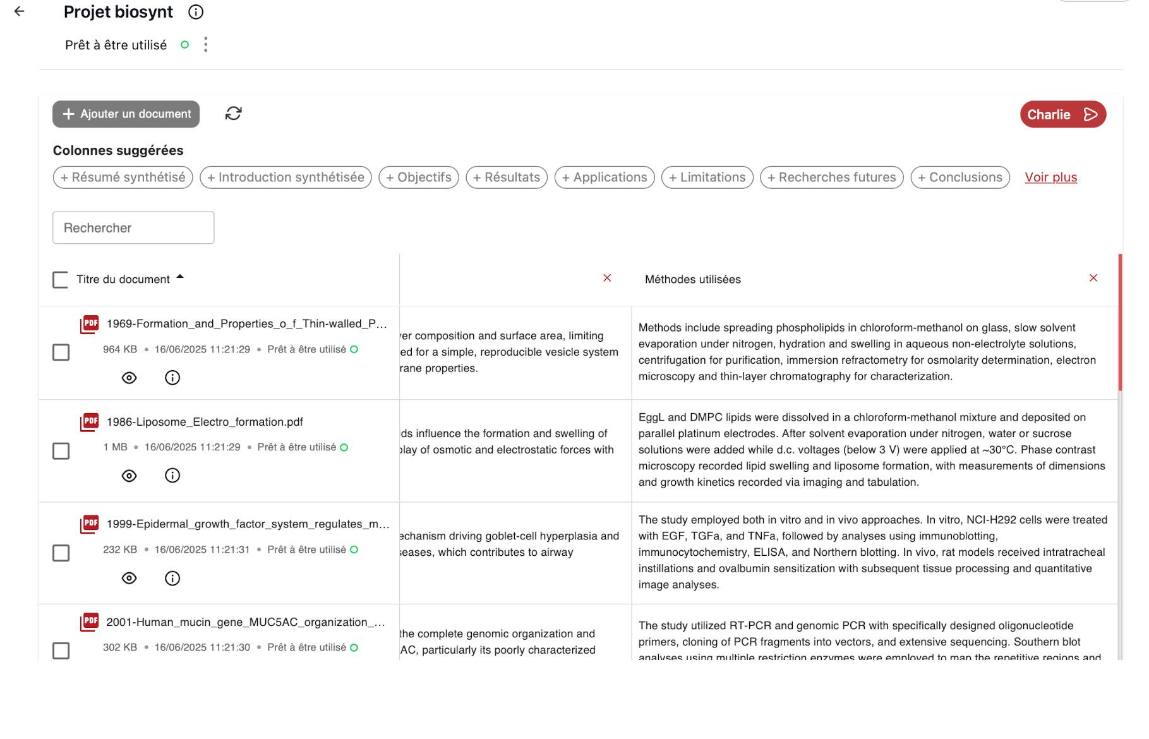Select the 1969-Formation document checkbox

[x=61, y=352]
